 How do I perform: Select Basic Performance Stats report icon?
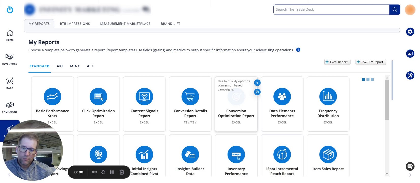click(x=52, y=97)
